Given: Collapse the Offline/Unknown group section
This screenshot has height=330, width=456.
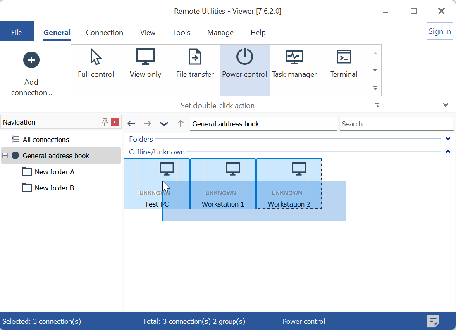Looking at the screenshot, I should [x=448, y=152].
